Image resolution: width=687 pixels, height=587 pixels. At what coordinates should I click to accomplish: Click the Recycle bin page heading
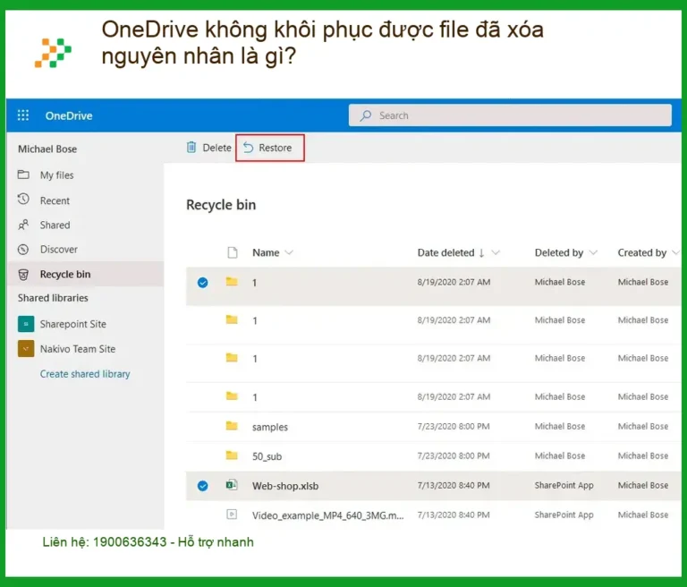click(221, 205)
